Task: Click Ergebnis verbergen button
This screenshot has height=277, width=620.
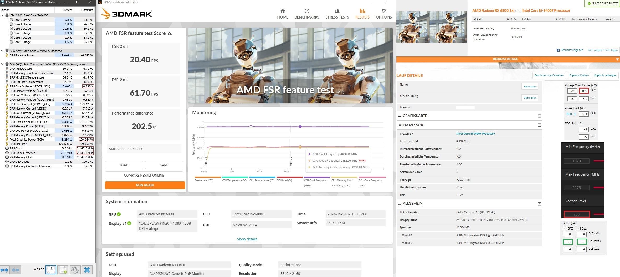Action: [605, 75]
